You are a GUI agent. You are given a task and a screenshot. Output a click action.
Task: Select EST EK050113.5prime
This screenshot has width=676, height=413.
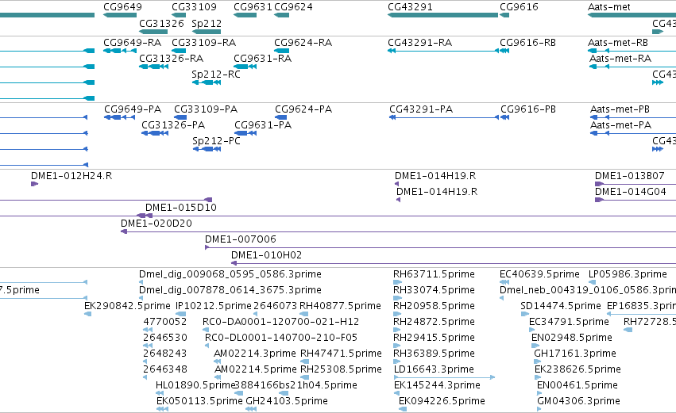click(199, 402)
